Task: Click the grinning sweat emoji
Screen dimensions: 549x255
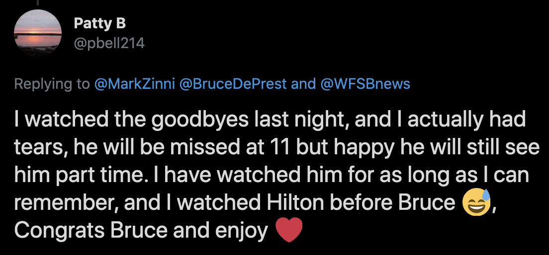Action: click(476, 202)
